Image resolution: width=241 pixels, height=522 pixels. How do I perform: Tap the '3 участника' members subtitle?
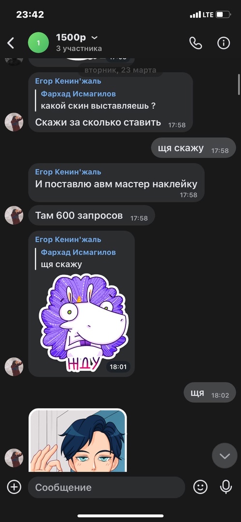click(79, 49)
